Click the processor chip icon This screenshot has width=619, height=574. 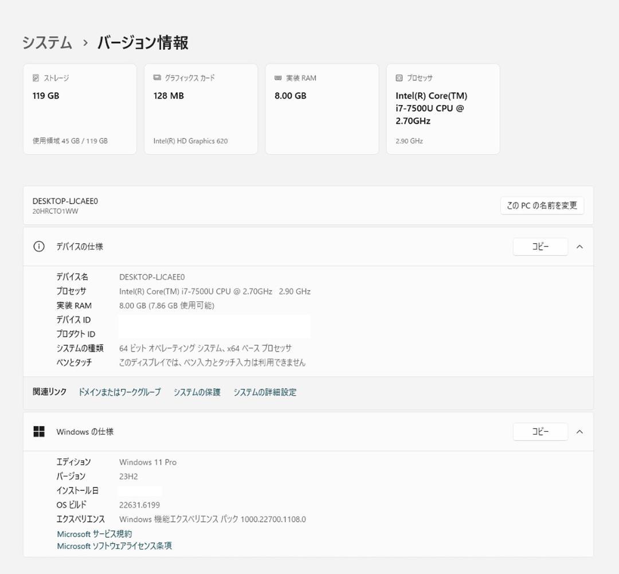(399, 78)
